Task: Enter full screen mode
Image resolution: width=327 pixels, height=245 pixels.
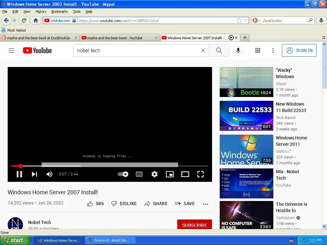Action: [x=201, y=174]
